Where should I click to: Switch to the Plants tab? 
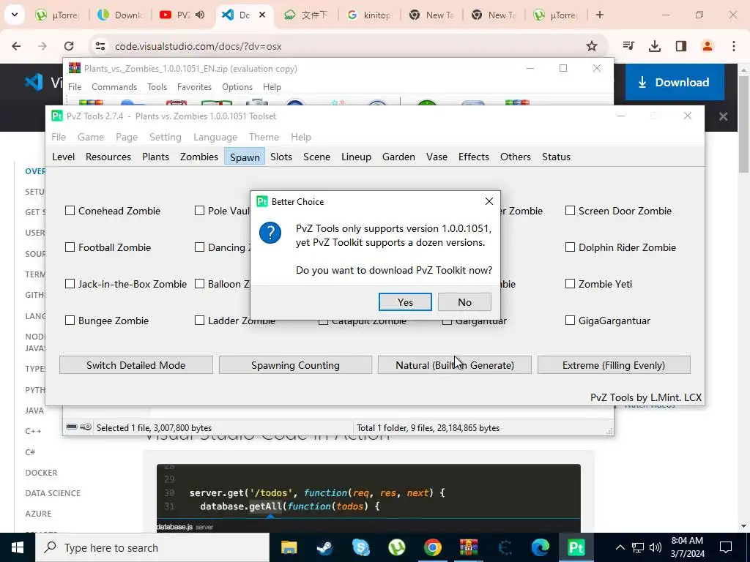tap(155, 157)
